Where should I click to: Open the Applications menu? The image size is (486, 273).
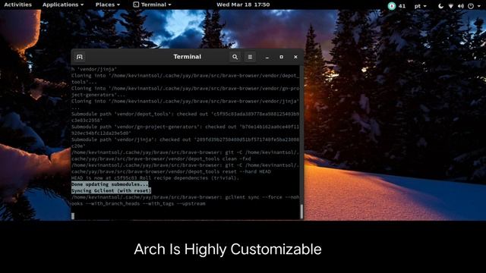(63, 5)
